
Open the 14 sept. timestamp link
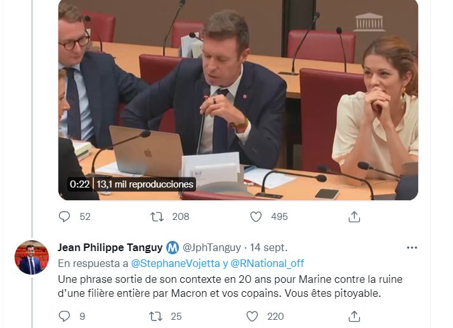(x=268, y=247)
